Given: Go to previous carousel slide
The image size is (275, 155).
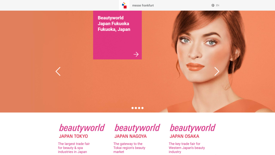Looking at the screenshot, I should click(58, 71).
